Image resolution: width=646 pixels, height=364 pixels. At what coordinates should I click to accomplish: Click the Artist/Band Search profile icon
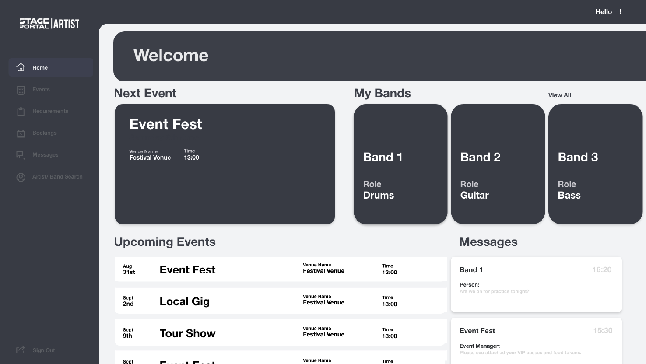pyautogui.click(x=21, y=177)
